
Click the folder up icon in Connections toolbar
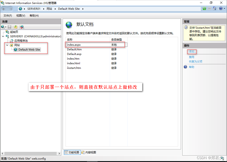click(16, 27)
